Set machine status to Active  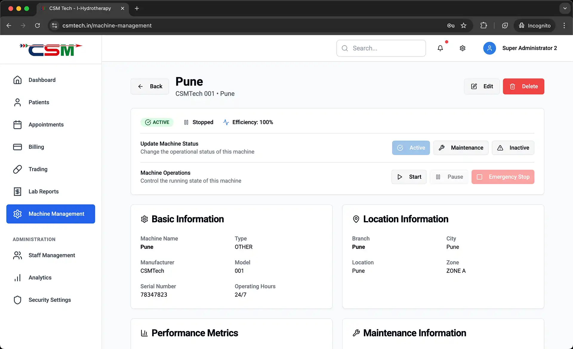click(411, 148)
